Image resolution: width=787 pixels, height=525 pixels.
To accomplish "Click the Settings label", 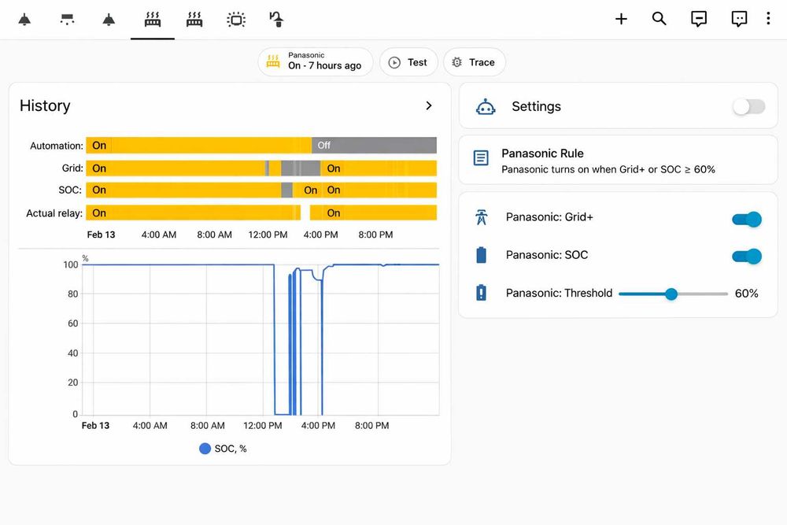I will pyautogui.click(x=536, y=106).
